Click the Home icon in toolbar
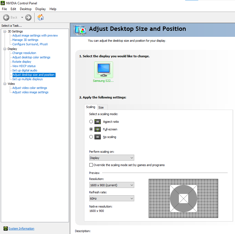Screen dimensions: 235x234 tap(41, 17)
